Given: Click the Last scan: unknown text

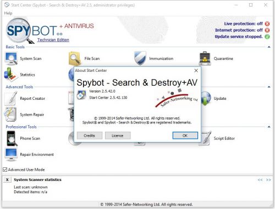Looking at the screenshot, I should point(31,187).
